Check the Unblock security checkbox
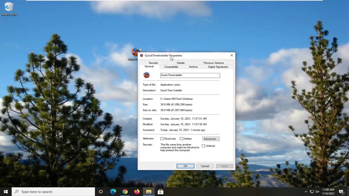Image resolution: width=349 pixels, height=196 pixels. (203, 146)
